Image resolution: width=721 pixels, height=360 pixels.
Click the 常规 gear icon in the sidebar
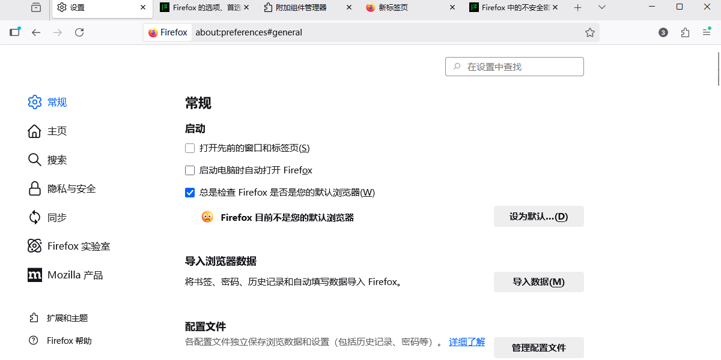35,102
